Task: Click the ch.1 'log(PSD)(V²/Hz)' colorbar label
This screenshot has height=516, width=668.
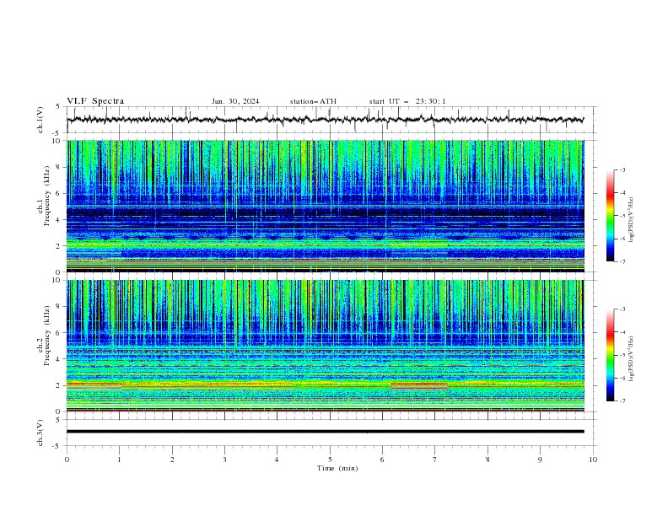Action: coord(632,220)
